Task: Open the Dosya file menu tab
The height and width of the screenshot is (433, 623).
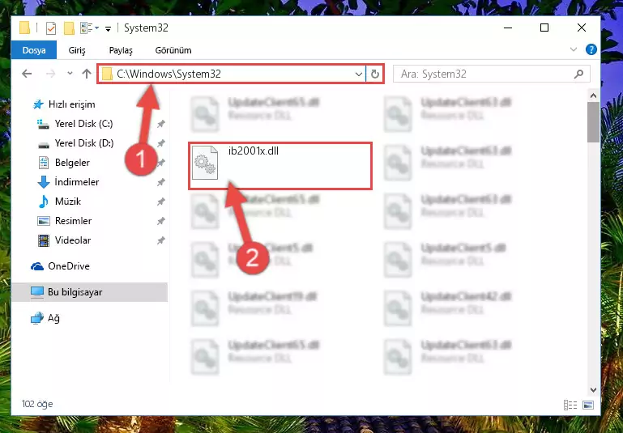Action: 34,50
